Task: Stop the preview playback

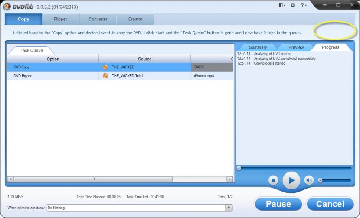Action: [x=273, y=180]
